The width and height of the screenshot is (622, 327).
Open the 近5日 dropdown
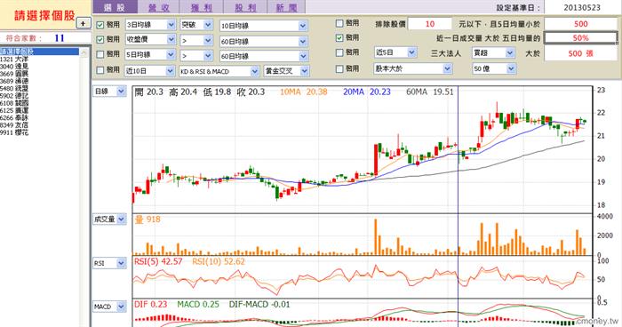tap(395, 52)
